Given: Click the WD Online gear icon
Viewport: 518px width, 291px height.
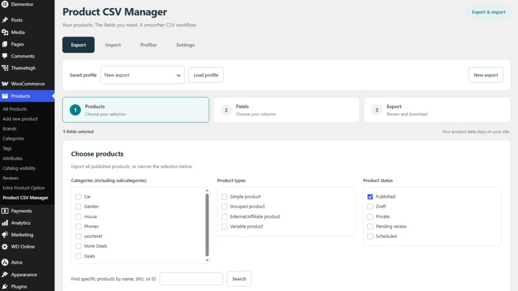Looking at the screenshot, I should coord(5,246).
